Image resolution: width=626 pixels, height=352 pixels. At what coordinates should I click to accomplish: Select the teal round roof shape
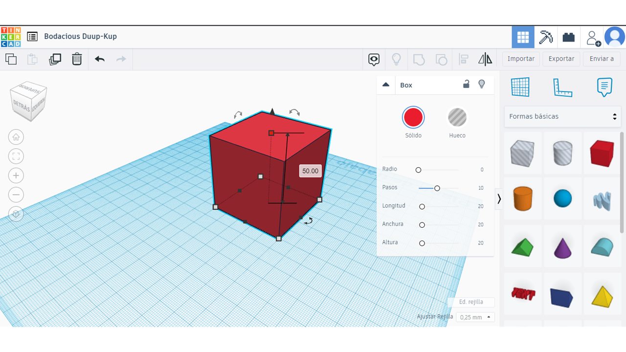[602, 247]
